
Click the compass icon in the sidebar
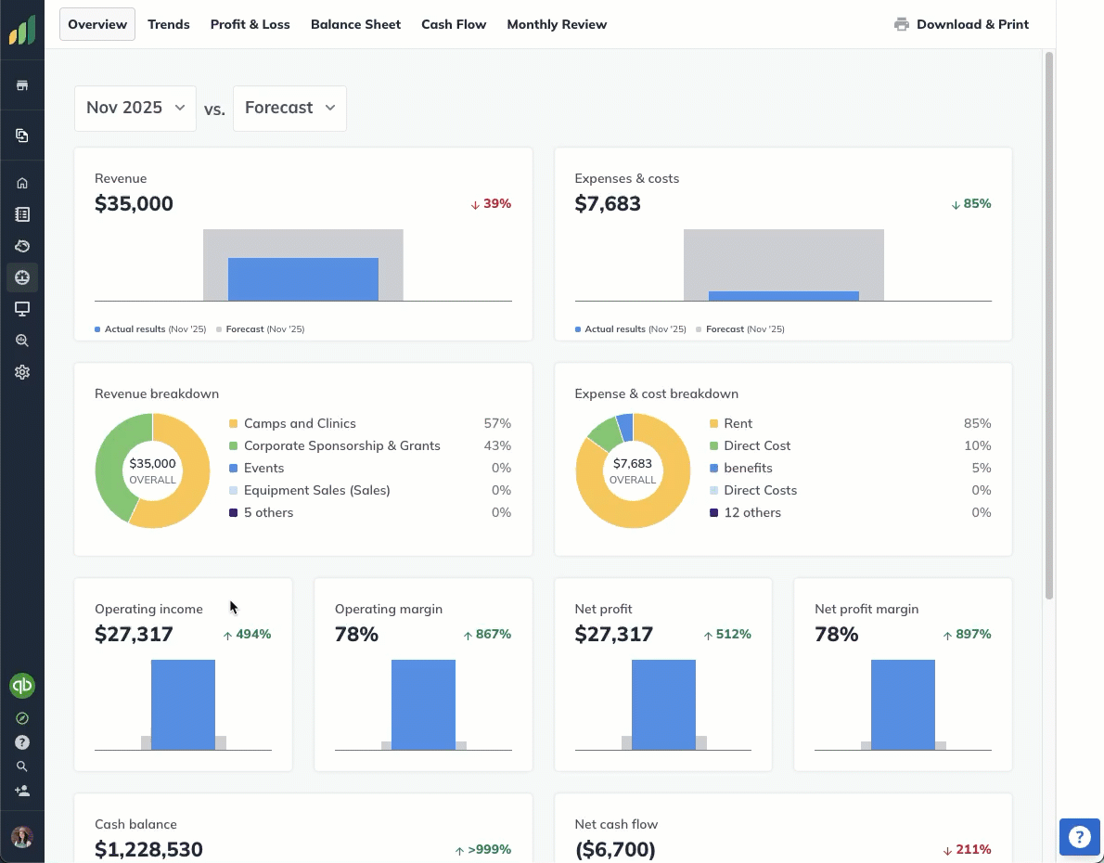pyautogui.click(x=22, y=718)
